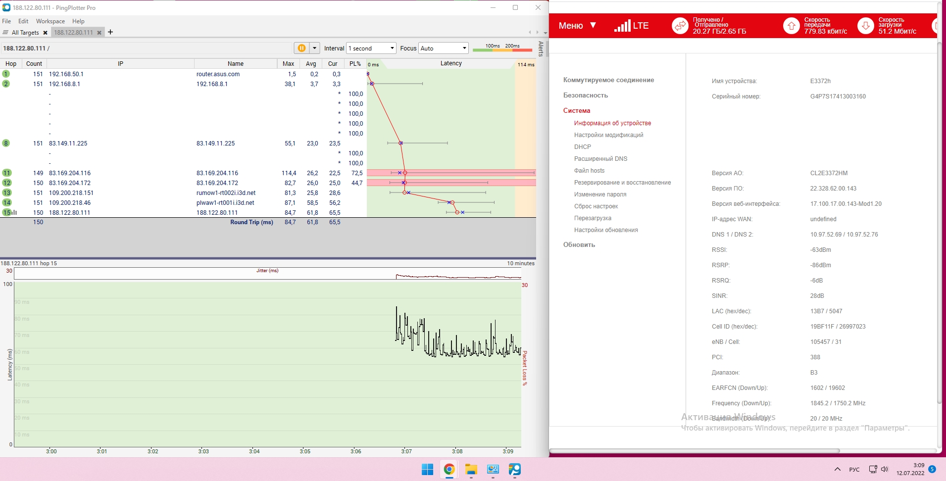Close the All Targets tab
Viewport: 946px width, 481px height.
45,33
